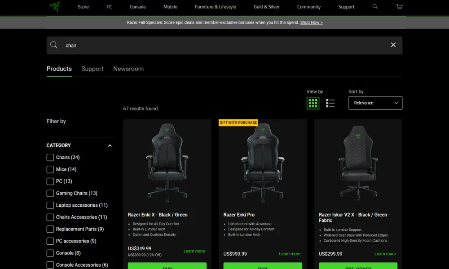Viewport: 449px width, 269px height.
Task: Click the magnifier icon in the search bar
Action: (54, 45)
